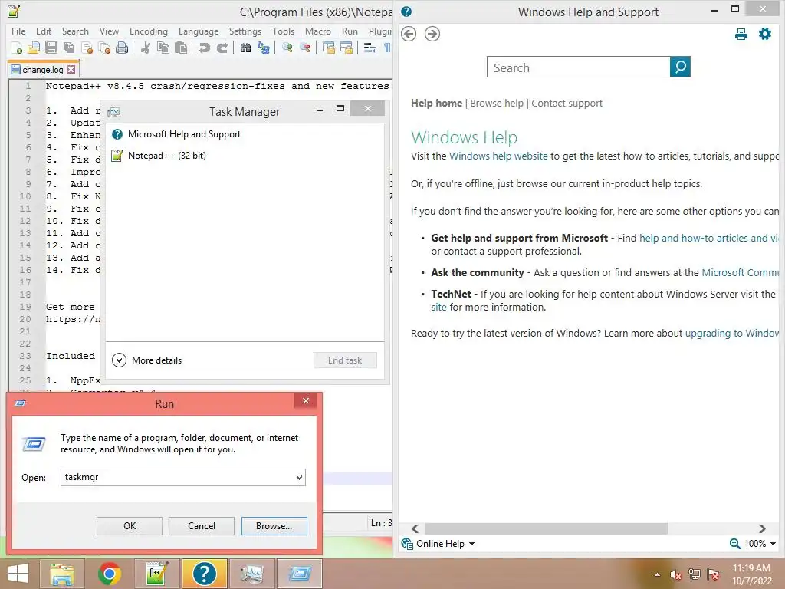Click the Synchronize Vertical Scrolling icon
785x589 pixels.
click(x=328, y=48)
